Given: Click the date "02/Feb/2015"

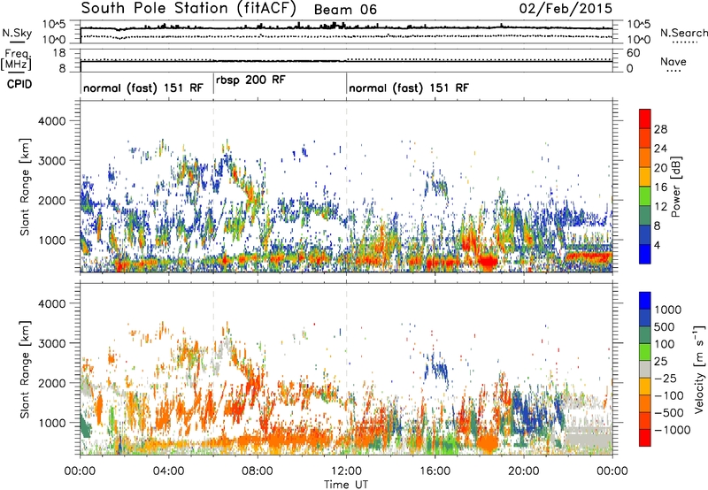Looking at the screenshot, I should [566, 8].
